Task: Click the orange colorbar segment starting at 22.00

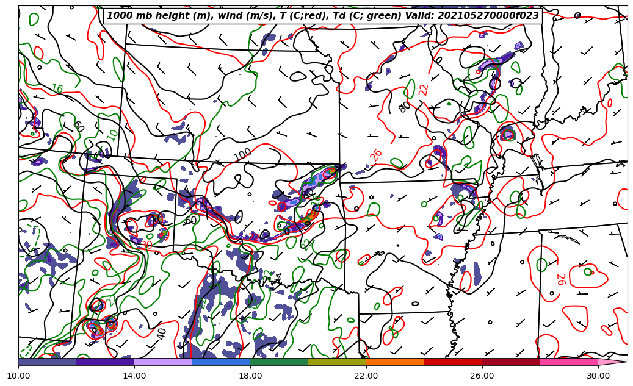Action: pos(395,362)
